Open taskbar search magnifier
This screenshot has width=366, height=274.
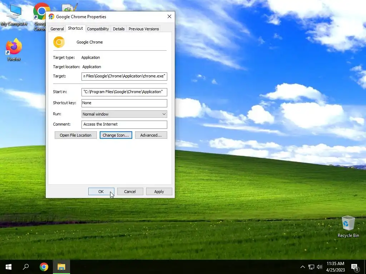click(x=26, y=267)
